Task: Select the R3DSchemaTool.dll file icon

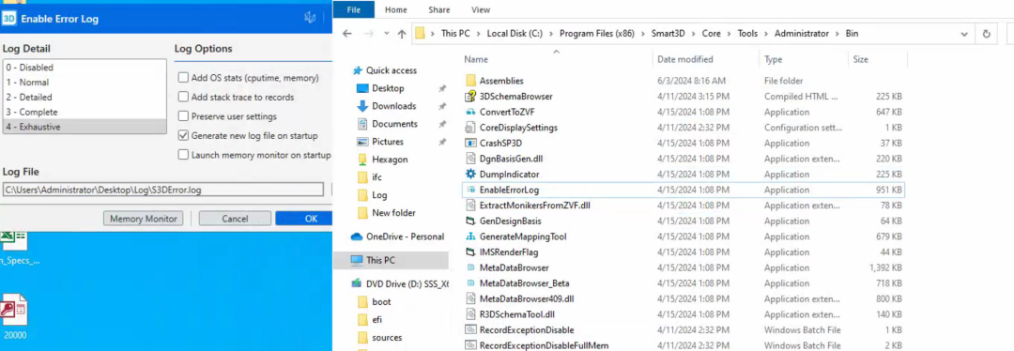Action: tap(470, 314)
